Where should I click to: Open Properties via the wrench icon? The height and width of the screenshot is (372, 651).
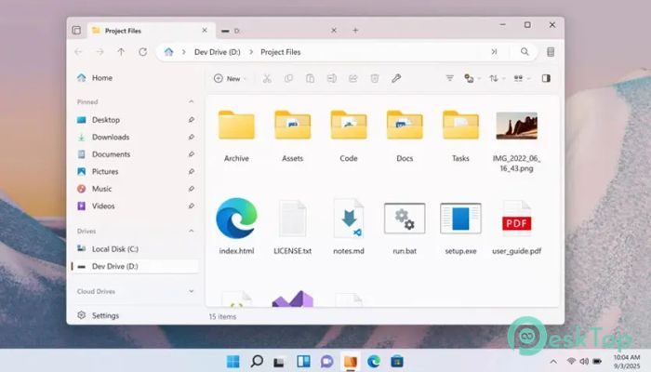(396, 79)
